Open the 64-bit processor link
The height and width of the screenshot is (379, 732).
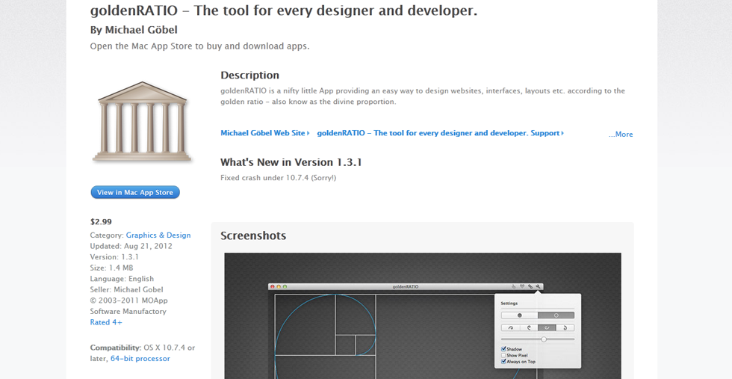(x=140, y=358)
